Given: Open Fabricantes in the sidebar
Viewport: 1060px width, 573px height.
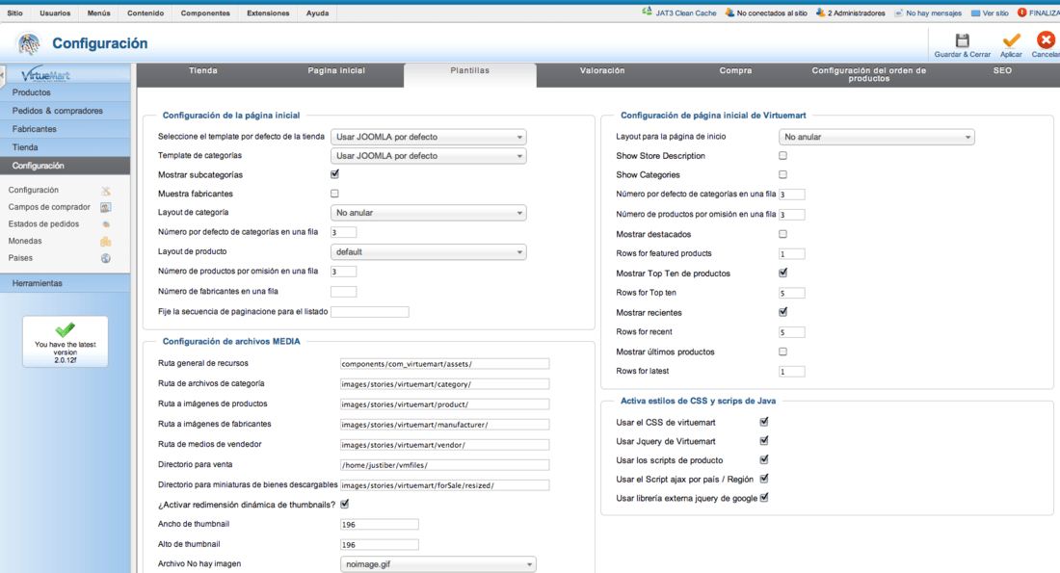Looking at the screenshot, I should coord(65,129).
